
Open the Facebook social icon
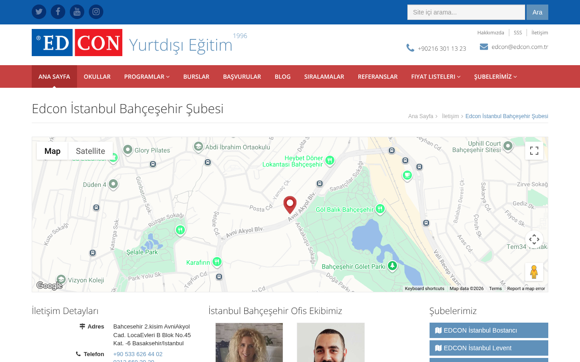coord(58,12)
